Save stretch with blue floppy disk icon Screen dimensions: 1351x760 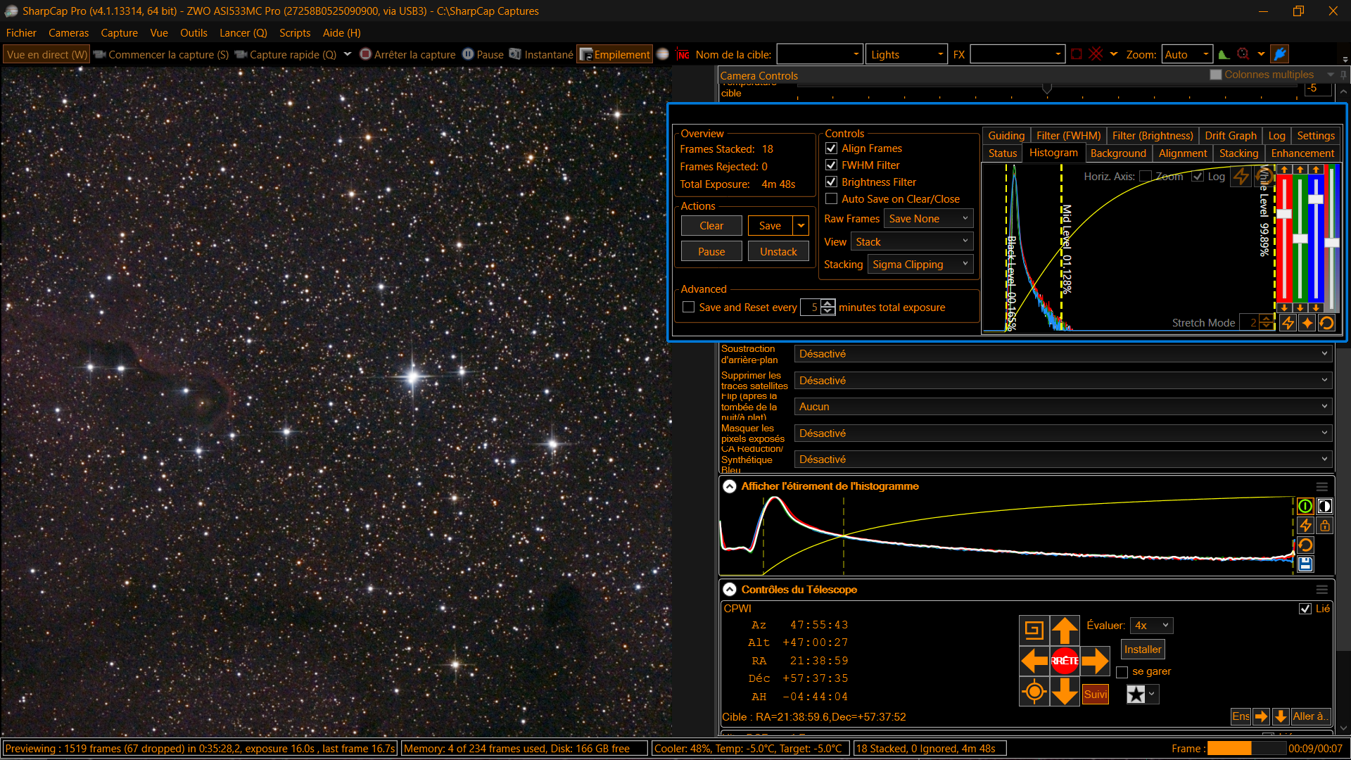point(1305,564)
